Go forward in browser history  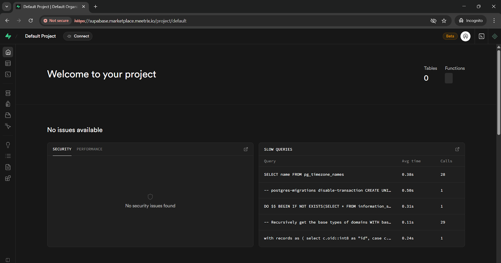(x=19, y=21)
